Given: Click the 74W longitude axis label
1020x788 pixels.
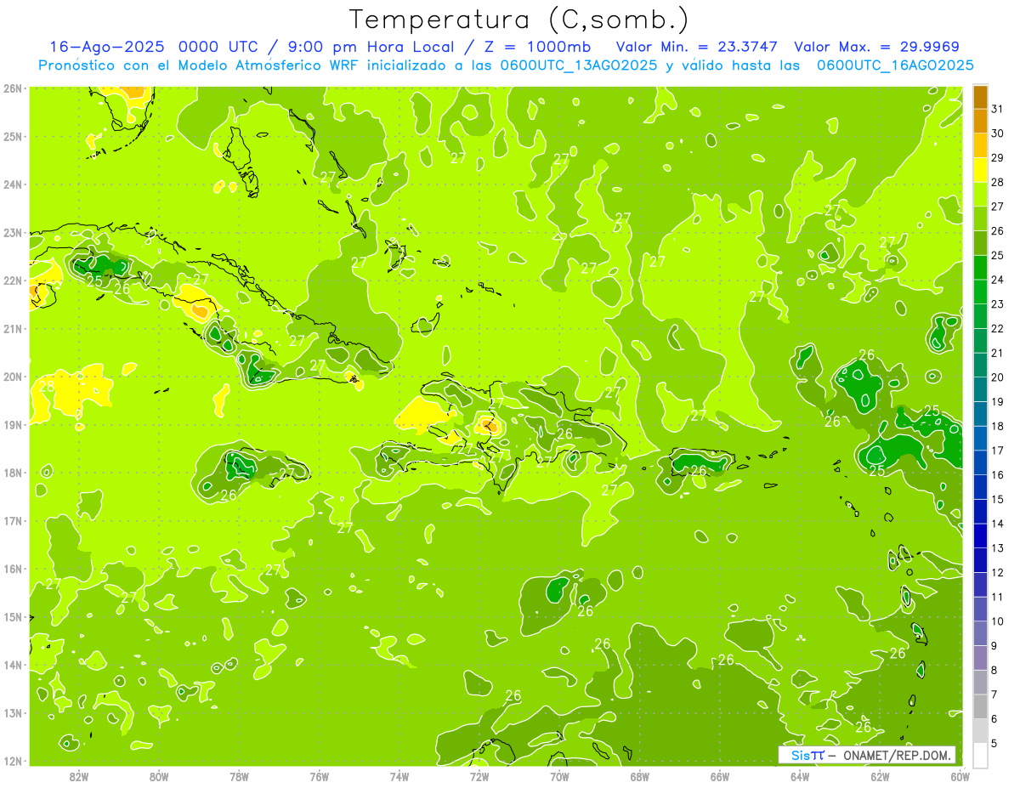Looking at the screenshot, I should click(x=399, y=776).
